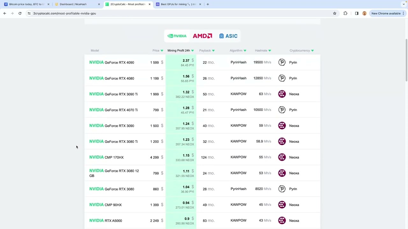The width and height of the screenshot is (408, 229).
Task: Select the 2CryptoCalc Most profitable tab
Action: tap(127, 4)
